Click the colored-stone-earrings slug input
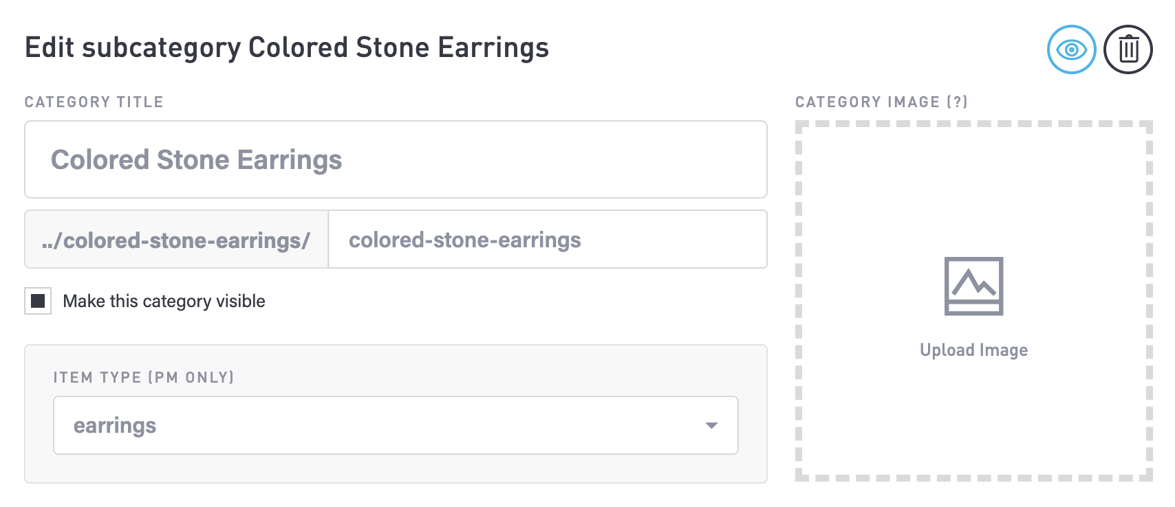 tap(547, 240)
